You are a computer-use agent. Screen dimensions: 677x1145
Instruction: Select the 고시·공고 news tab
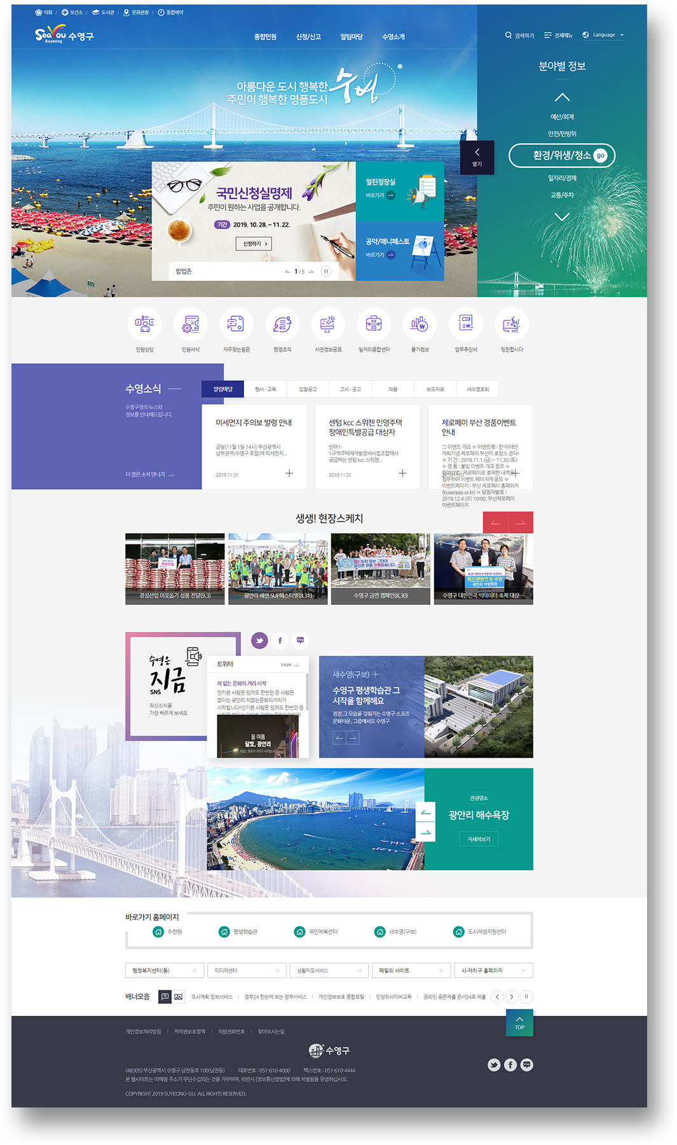(350, 389)
